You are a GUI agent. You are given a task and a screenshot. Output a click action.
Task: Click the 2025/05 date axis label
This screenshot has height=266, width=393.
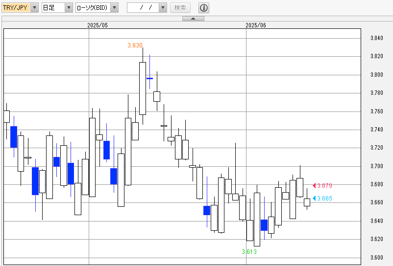98,25
